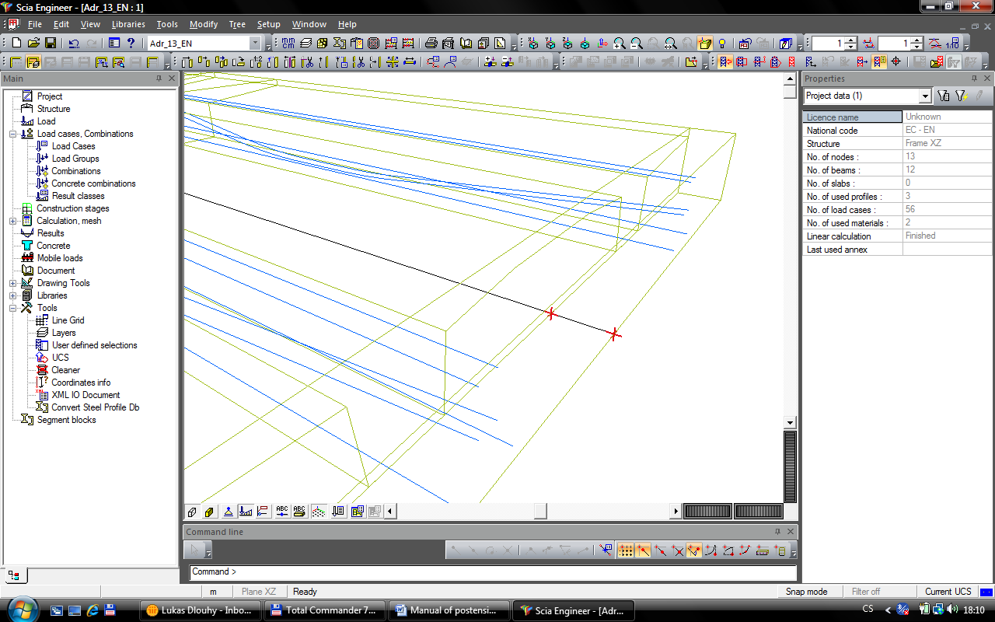Set the view in the X direction
This screenshot has width=995, height=622.
pyautogui.click(x=533, y=44)
